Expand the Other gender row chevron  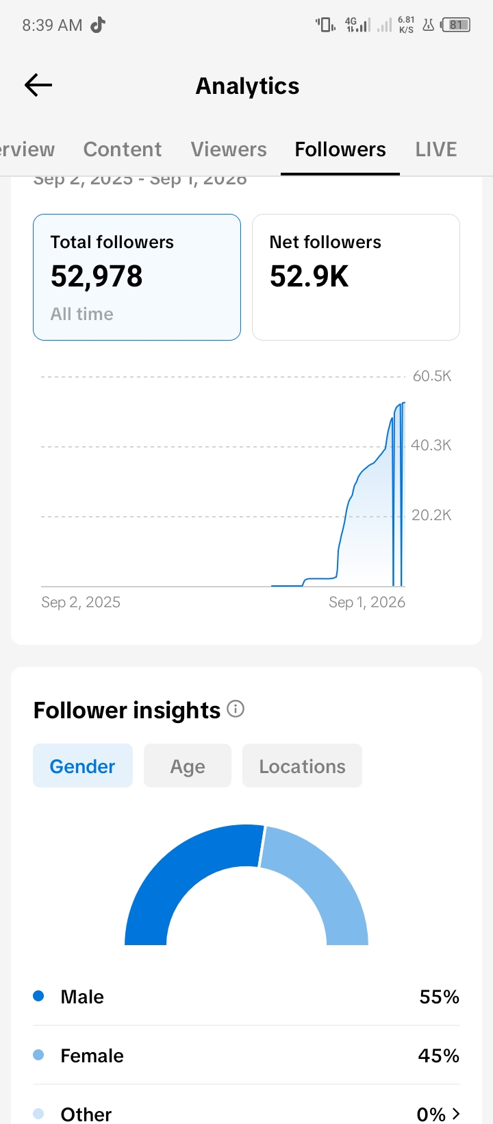pos(456,1113)
